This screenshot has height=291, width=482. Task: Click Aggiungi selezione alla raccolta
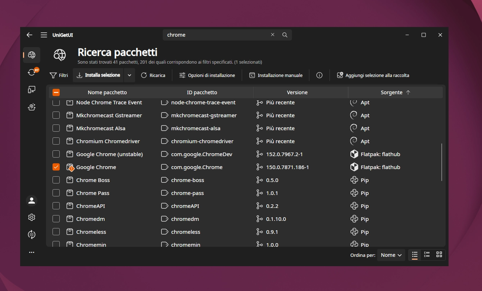point(373,75)
